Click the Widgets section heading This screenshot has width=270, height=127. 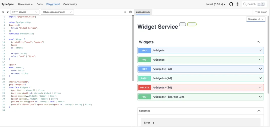point(146,42)
